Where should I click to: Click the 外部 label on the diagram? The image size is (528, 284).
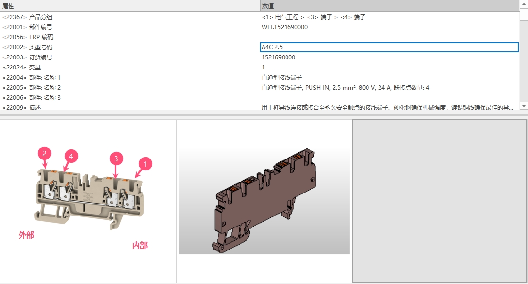26,235
